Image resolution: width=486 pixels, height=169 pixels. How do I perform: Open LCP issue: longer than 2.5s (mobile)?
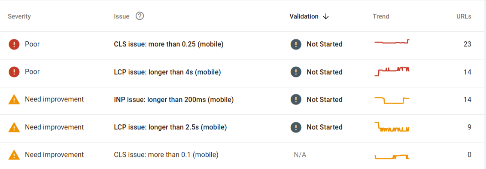coord(170,127)
